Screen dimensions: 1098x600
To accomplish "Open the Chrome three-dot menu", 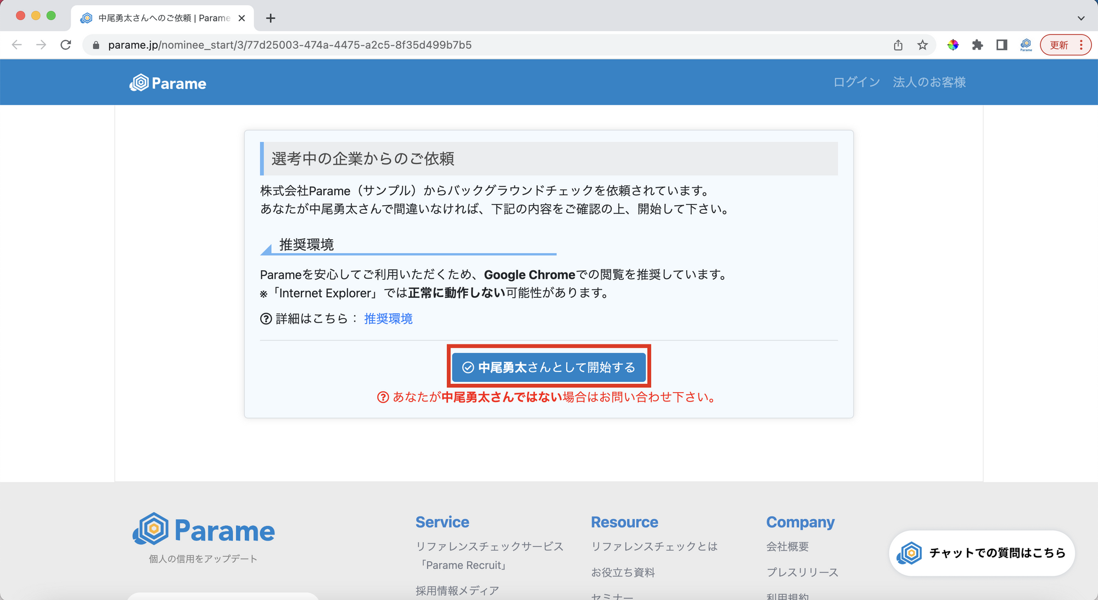I will coord(1082,45).
